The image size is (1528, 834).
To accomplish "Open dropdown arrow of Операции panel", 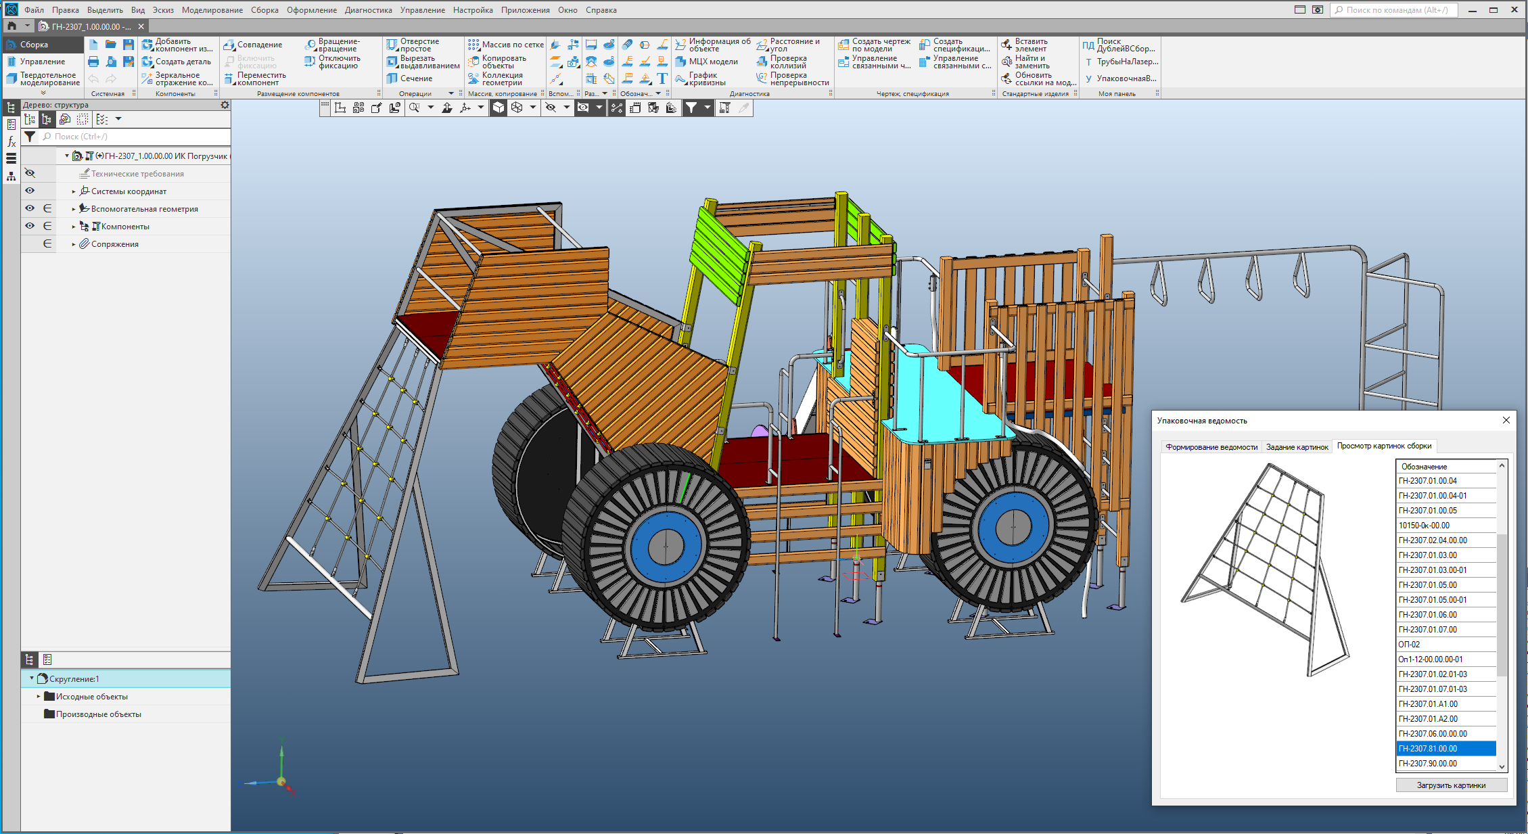I will point(451,93).
